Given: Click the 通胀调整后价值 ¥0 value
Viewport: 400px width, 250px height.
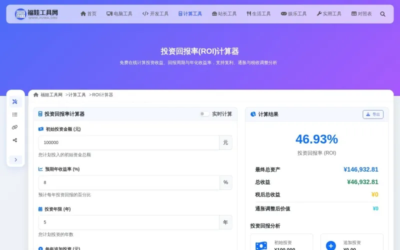Looking at the screenshot, I should 375,208.
